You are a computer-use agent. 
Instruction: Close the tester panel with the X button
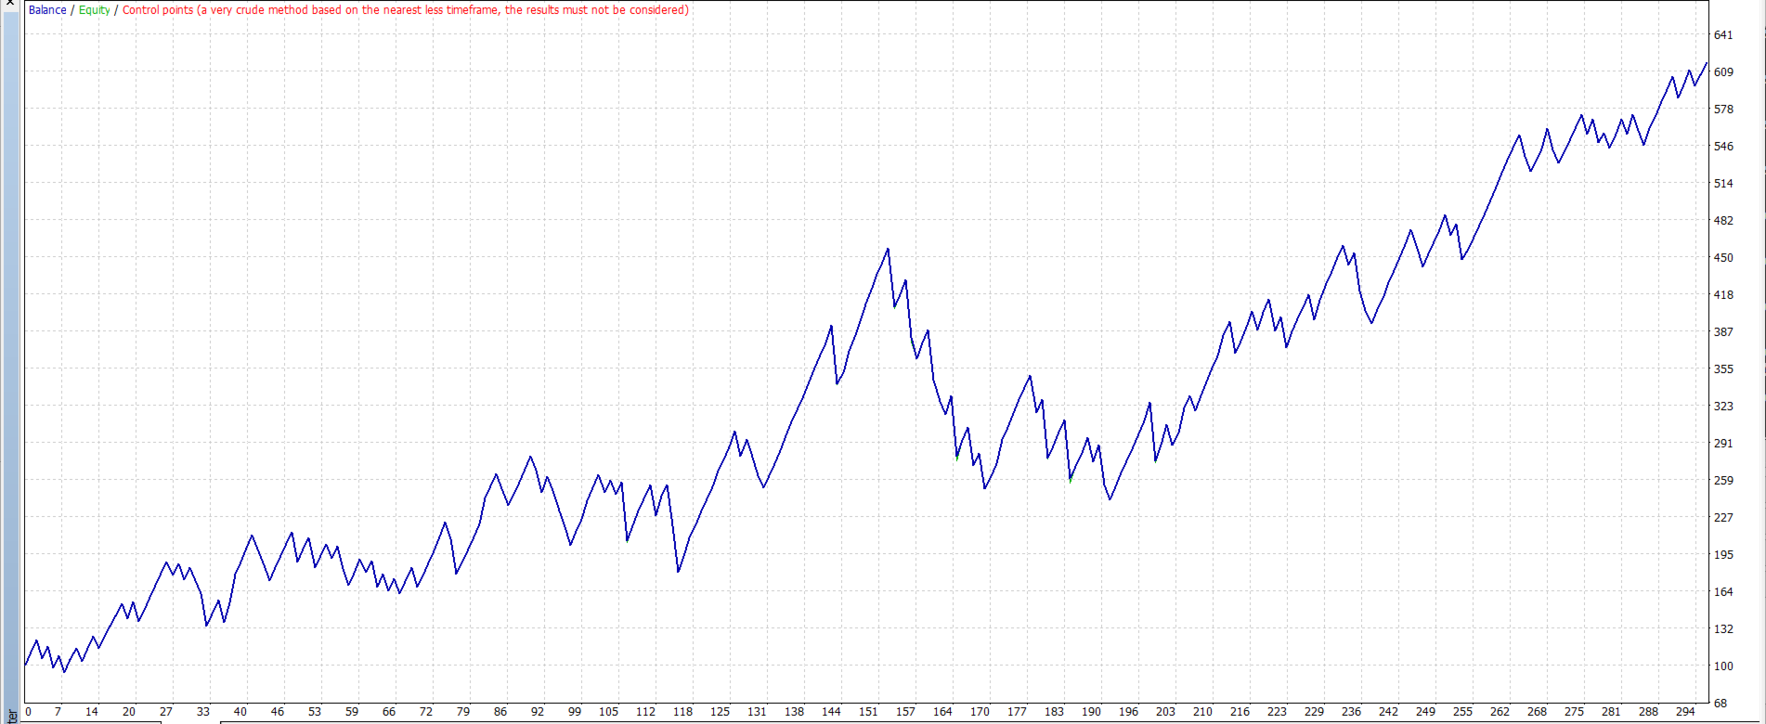9,4
